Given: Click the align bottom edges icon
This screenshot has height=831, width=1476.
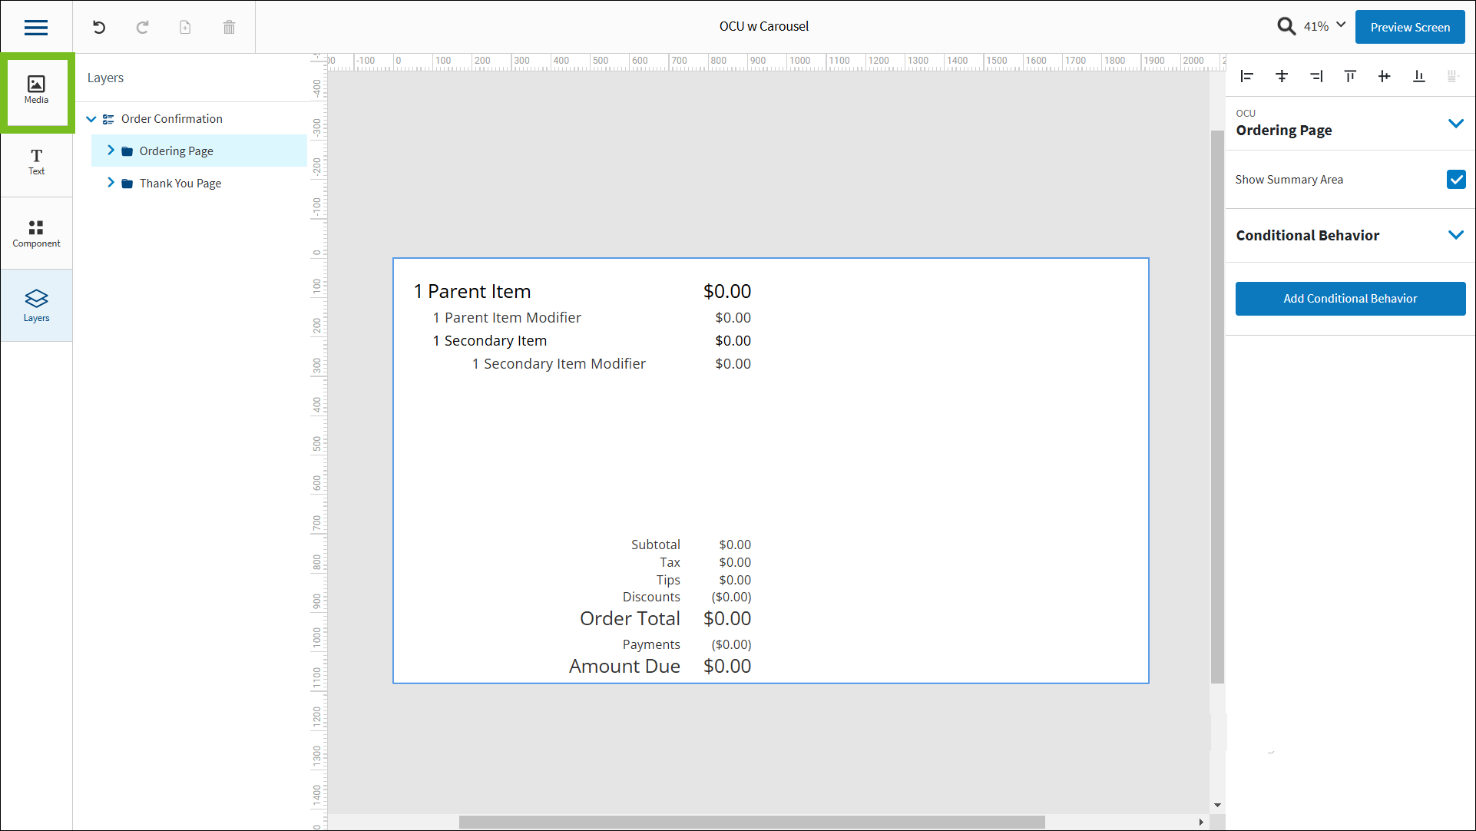Looking at the screenshot, I should [x=1418, y=76].
